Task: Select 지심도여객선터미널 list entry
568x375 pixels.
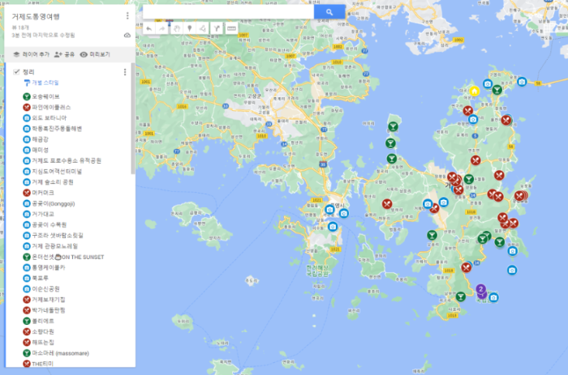Action: click(x=57, y=172)
